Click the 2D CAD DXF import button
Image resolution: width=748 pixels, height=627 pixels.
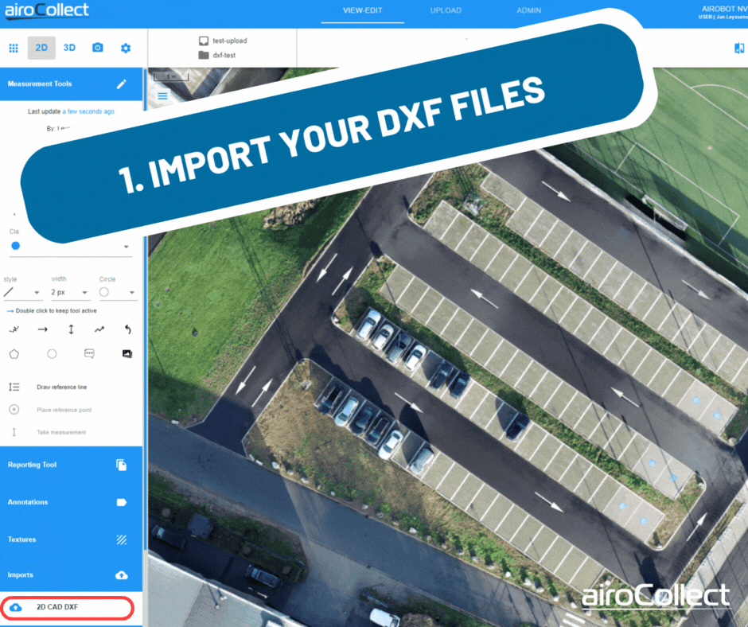68,608
